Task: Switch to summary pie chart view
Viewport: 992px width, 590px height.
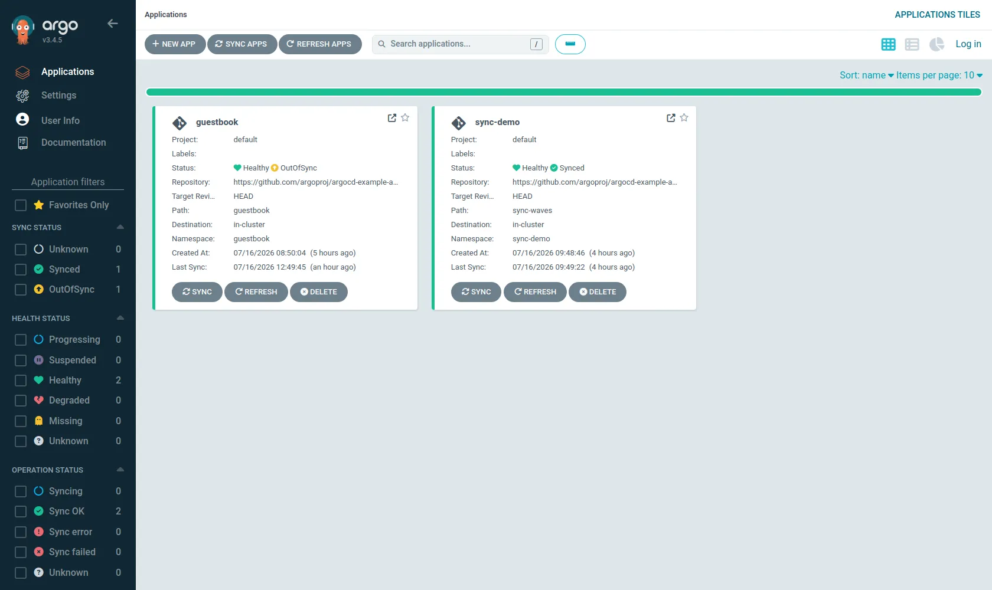Action: pos(936,44)
